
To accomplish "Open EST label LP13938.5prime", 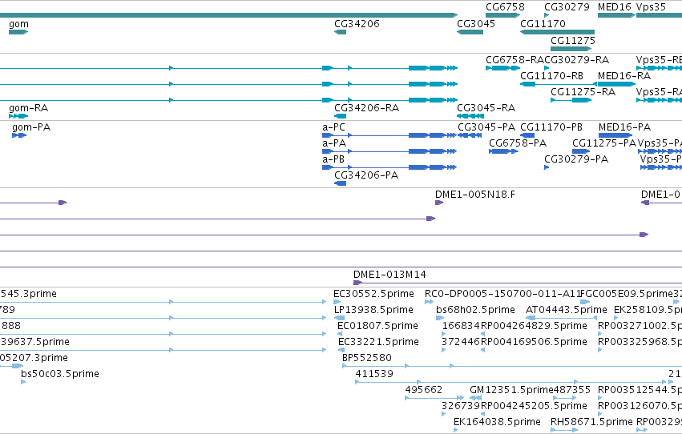I will point(373,310).
